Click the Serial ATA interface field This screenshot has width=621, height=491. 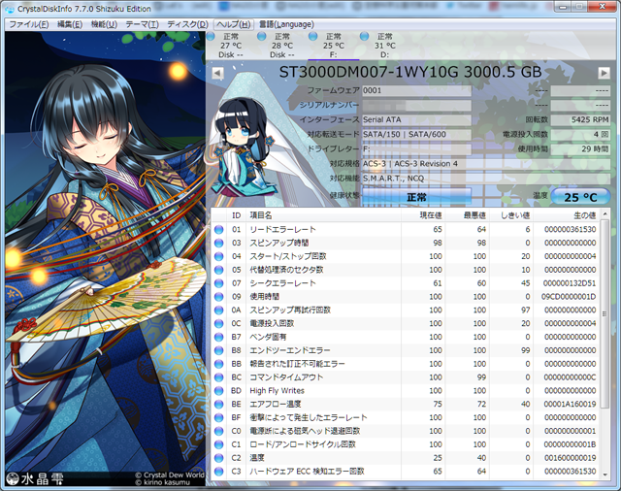point(416,119)
